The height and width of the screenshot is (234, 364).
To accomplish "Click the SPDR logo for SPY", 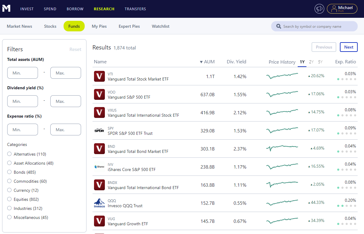I will point(99,131).
